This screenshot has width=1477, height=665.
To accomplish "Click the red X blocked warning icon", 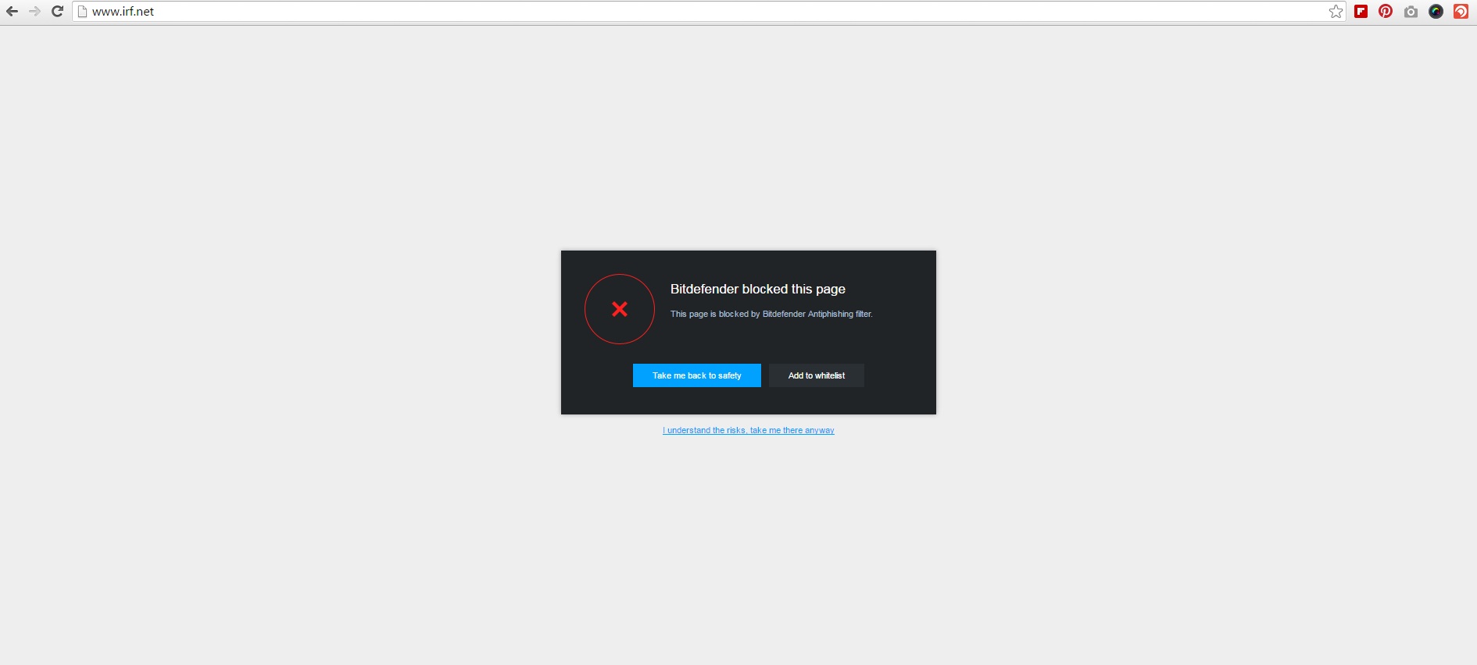I will click(x=619, y=309).
